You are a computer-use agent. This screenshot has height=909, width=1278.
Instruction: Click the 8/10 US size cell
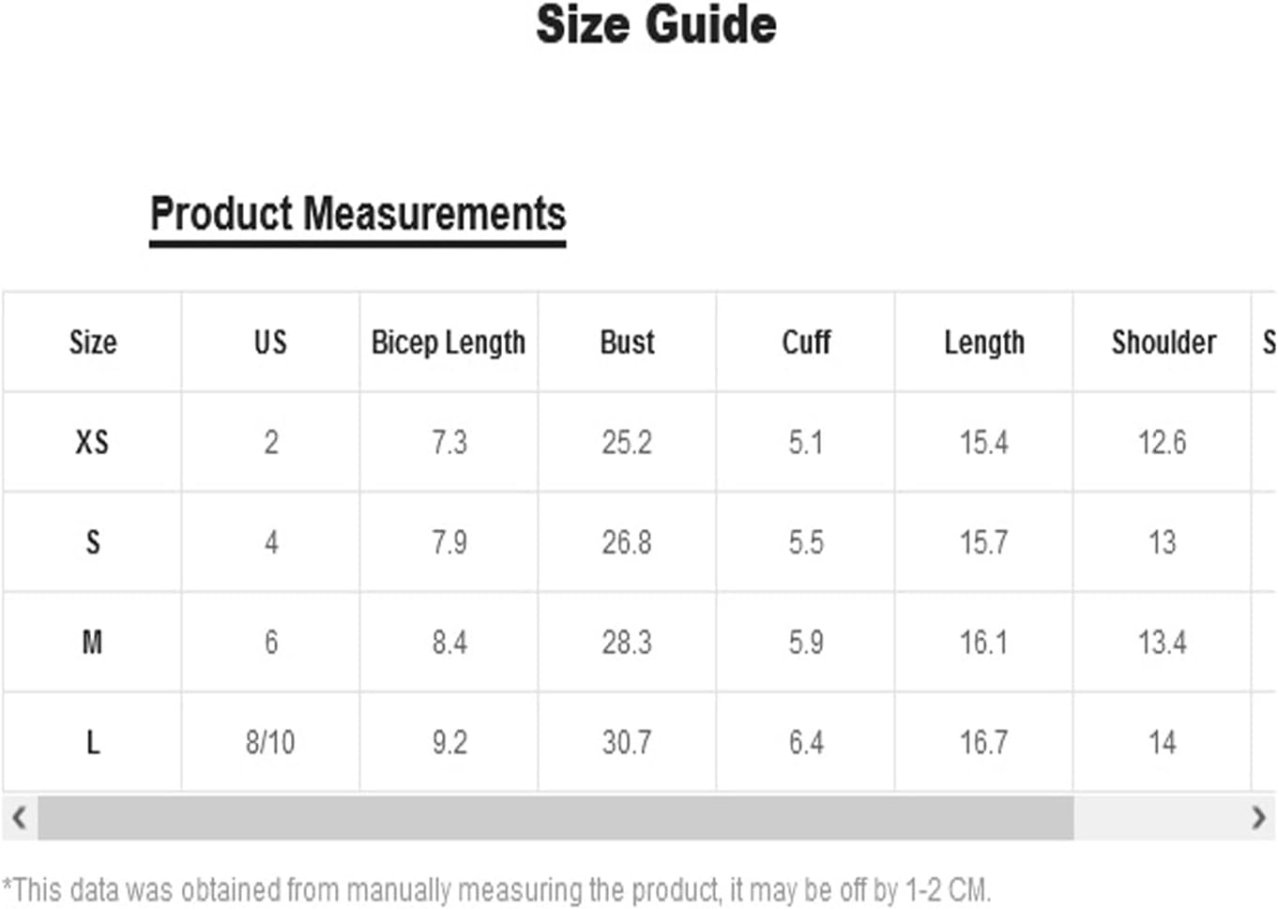pos(270,743)
